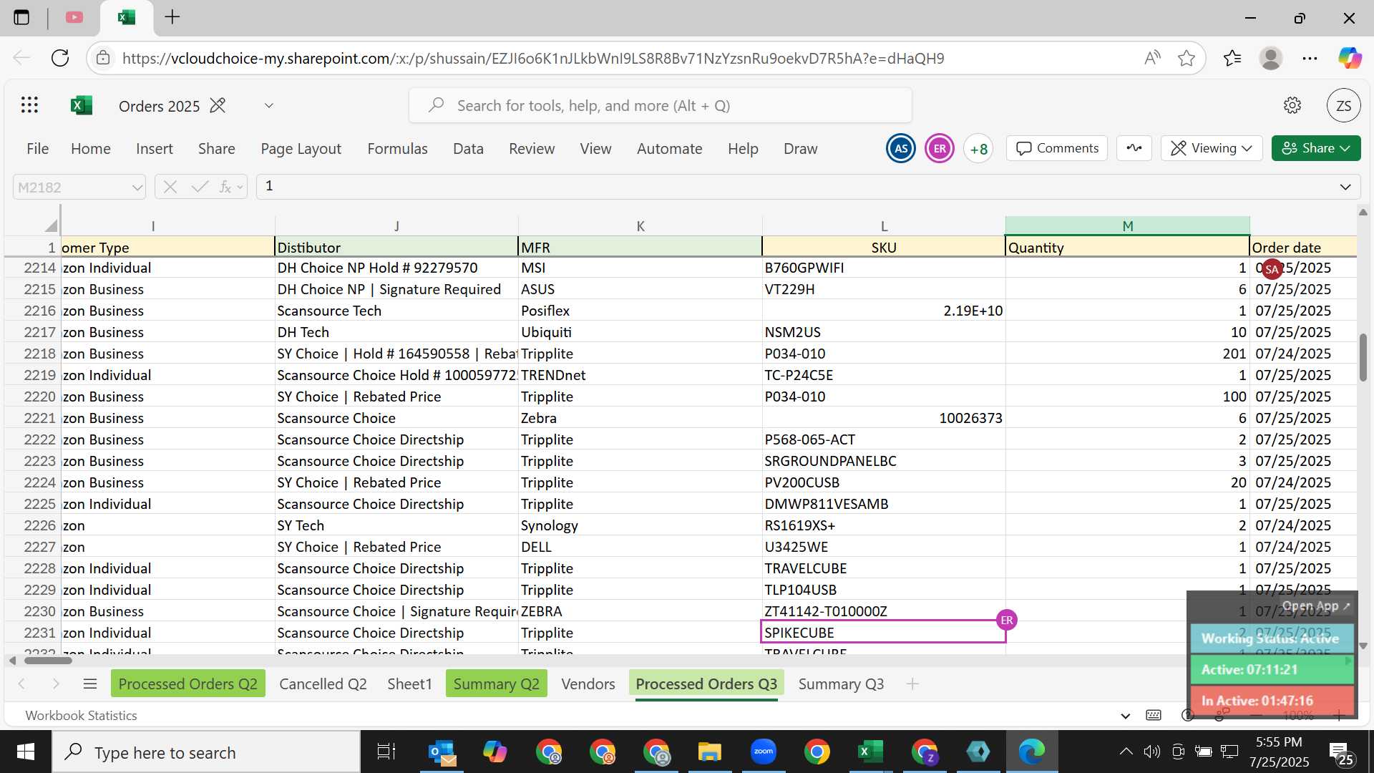The image size is (1374, 773).
Task: Switch to Summary Q3 sheet
Action: pyautogui.click(x=841, y=684)
